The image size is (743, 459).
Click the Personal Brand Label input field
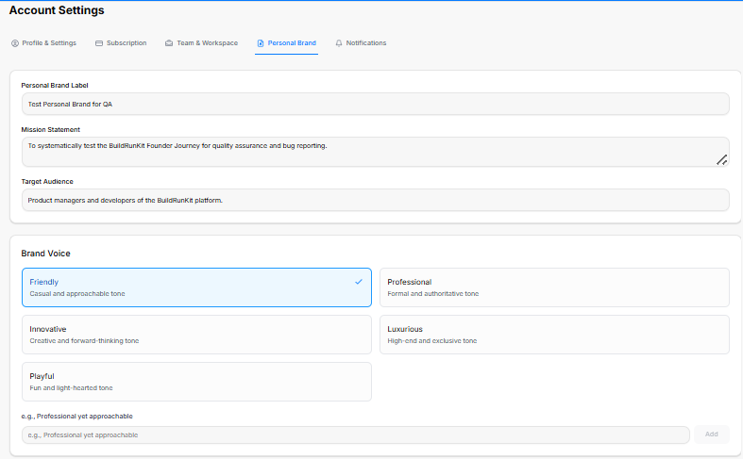tap(376, 104)
